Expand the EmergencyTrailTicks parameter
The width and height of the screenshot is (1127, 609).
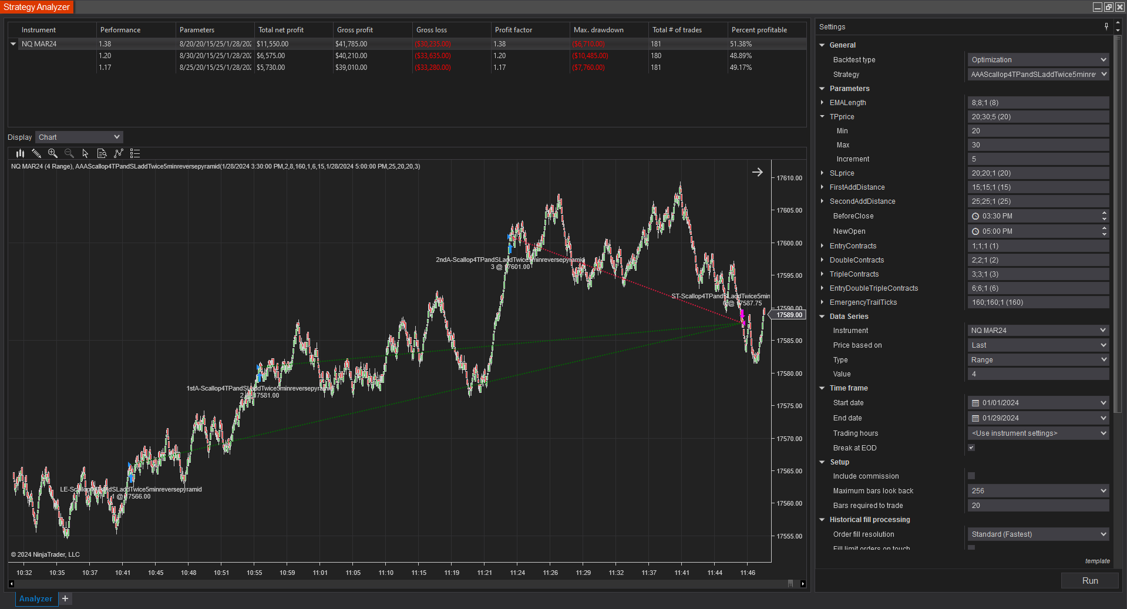coord(822,302)
